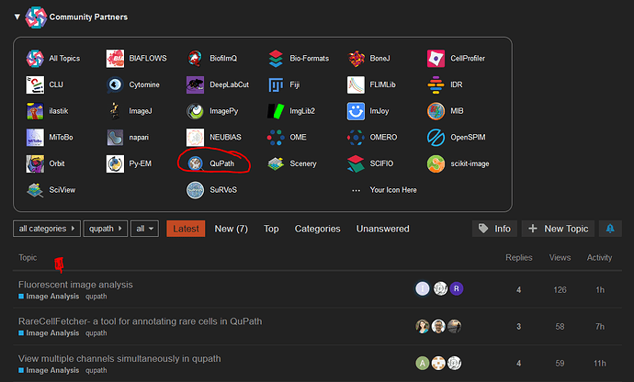The width and height of the screenshot is (634, 382).
Task: Open the OME icon
Action: pos(276,138)
